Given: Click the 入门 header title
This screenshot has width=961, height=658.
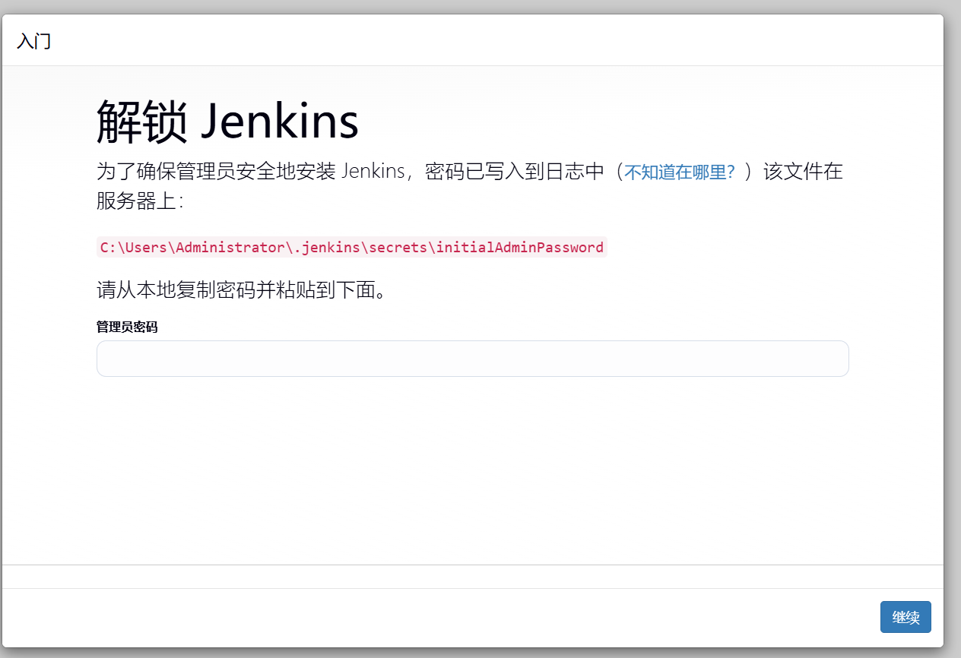Looking at the screenshot, I should pos(33,41).
